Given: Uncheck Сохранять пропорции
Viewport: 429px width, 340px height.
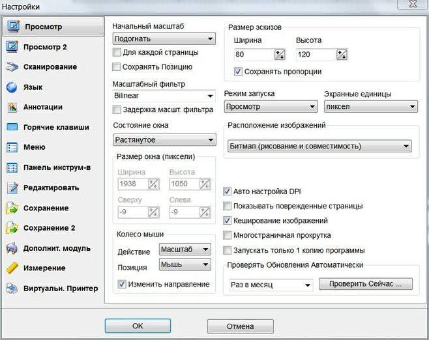Looking at the screenshot, I should point(238,72).
